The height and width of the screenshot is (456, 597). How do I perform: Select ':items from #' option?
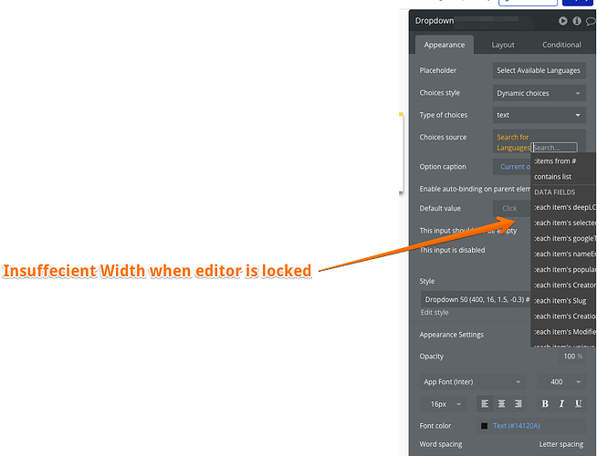(x=563, y=161)
